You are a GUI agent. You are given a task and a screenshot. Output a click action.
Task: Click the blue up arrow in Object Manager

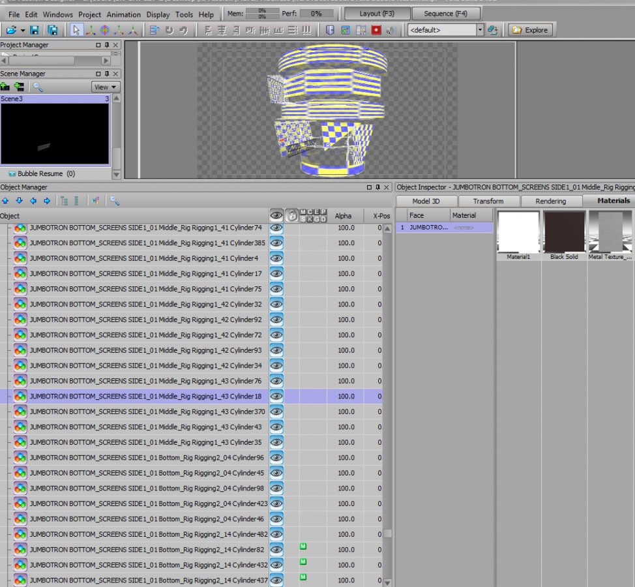(5, 201)
